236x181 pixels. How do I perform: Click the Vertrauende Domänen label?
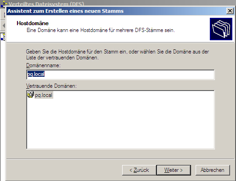tap(51, 86)
